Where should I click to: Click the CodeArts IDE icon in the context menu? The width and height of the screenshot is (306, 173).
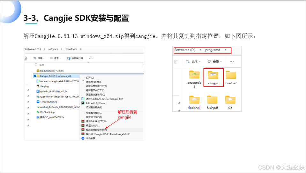[x=83, y=99]
